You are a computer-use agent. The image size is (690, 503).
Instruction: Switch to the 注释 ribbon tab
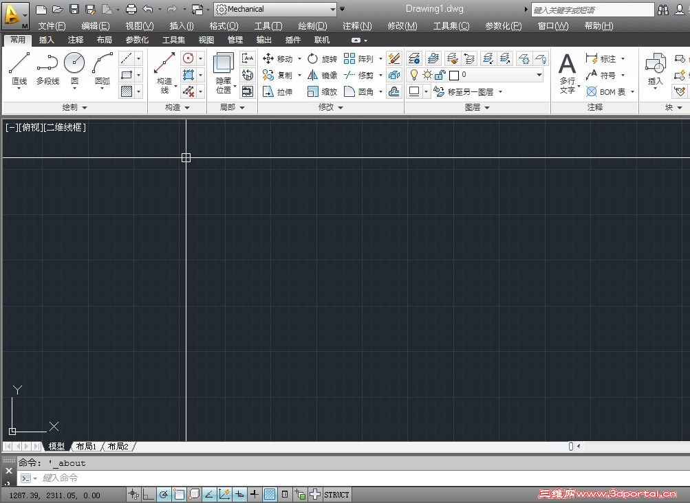click(x=75, y=40)
